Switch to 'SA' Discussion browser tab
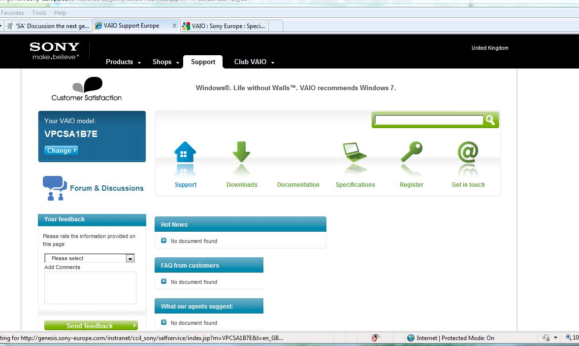 48,26
